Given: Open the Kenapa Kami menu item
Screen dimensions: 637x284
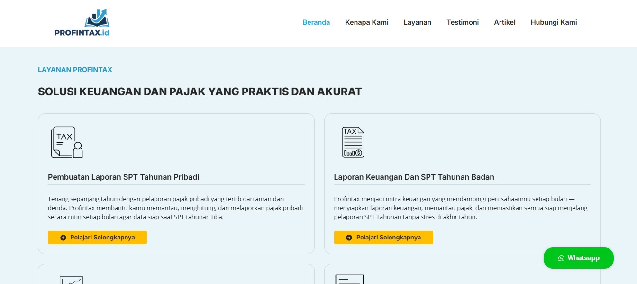Looking at the screenshot, I should point(366,22).
